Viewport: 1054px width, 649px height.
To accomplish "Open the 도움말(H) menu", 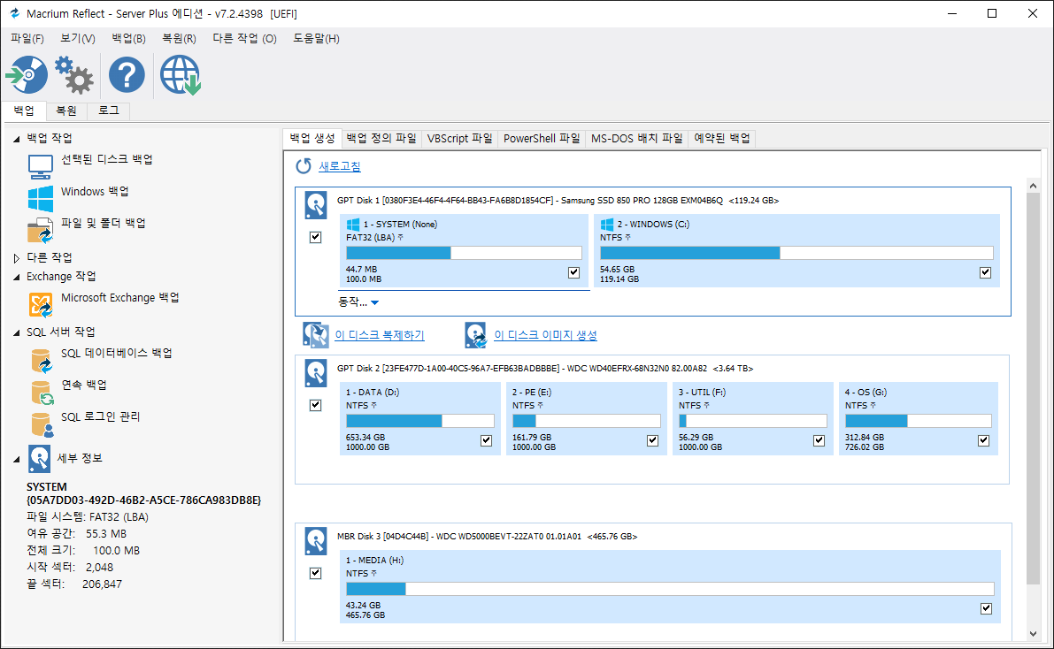I will coord(316,38).
